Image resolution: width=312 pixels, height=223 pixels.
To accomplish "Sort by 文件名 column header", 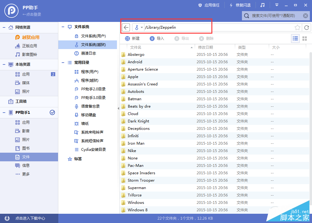I will [x=161, y=47].
